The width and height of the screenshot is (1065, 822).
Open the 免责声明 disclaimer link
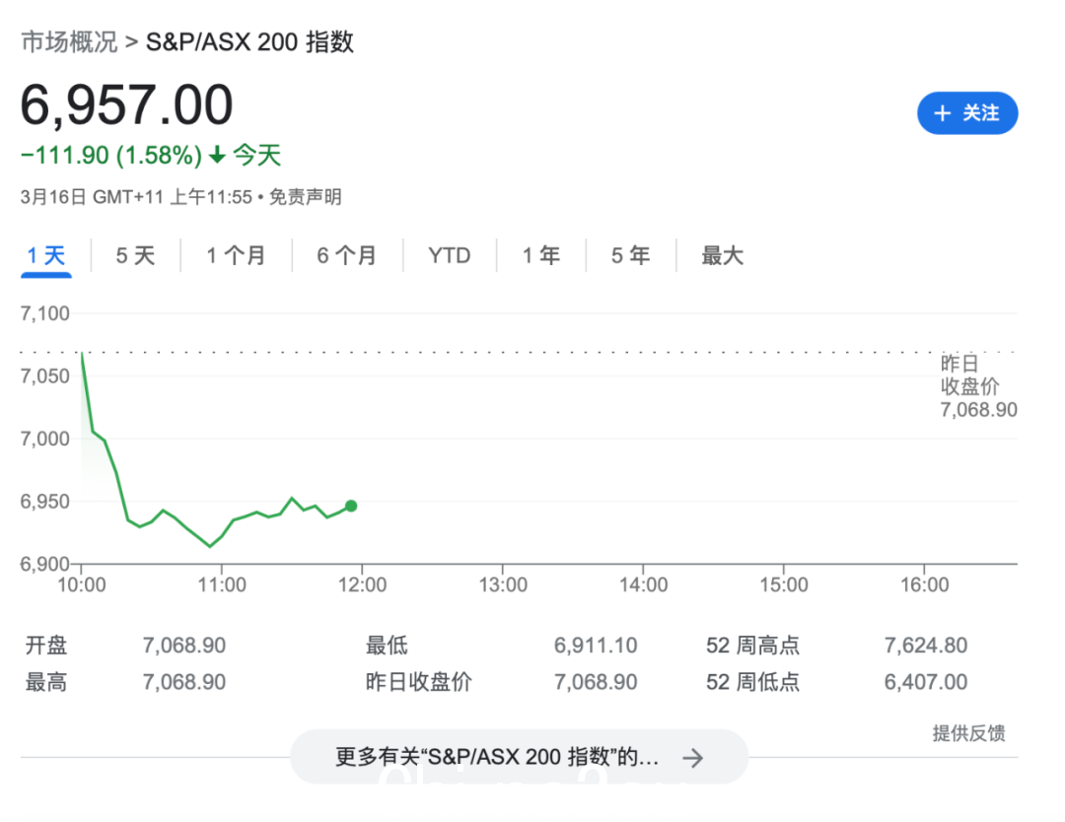pyautogui.click(x=305, y=197)
